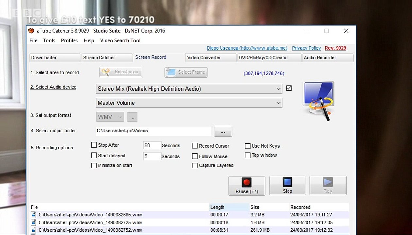Select the row Video_1490382725.wmv
Image resolution: width=412 pixels, height=235 pixels.
point(189,222)
